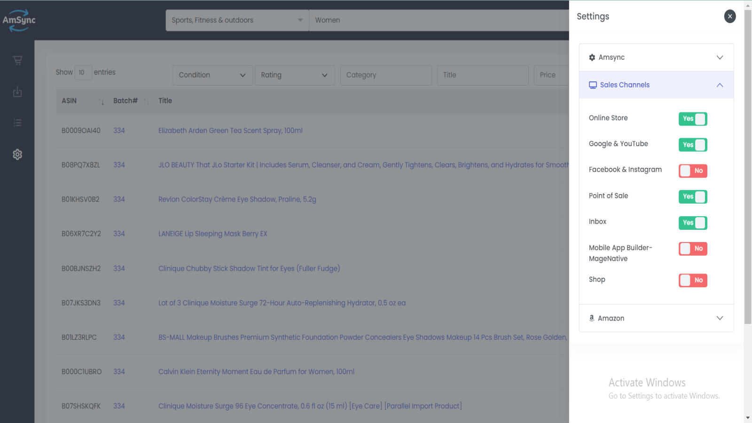The width and height of the screenshot is (752, 423).
Task: Click the Title column header
Action: 165,101
